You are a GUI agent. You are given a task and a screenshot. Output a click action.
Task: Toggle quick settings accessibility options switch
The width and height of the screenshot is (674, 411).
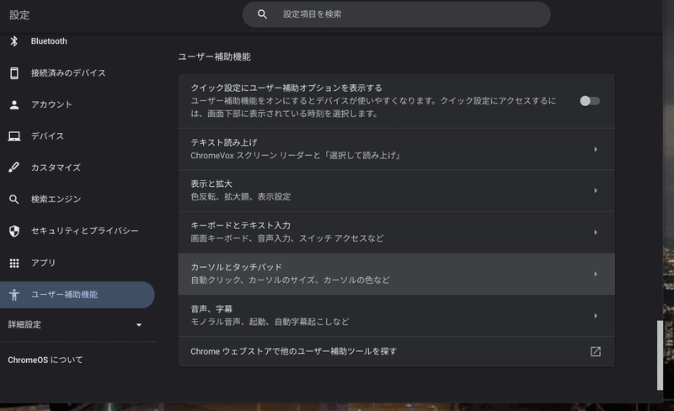[x=589, y=101]
